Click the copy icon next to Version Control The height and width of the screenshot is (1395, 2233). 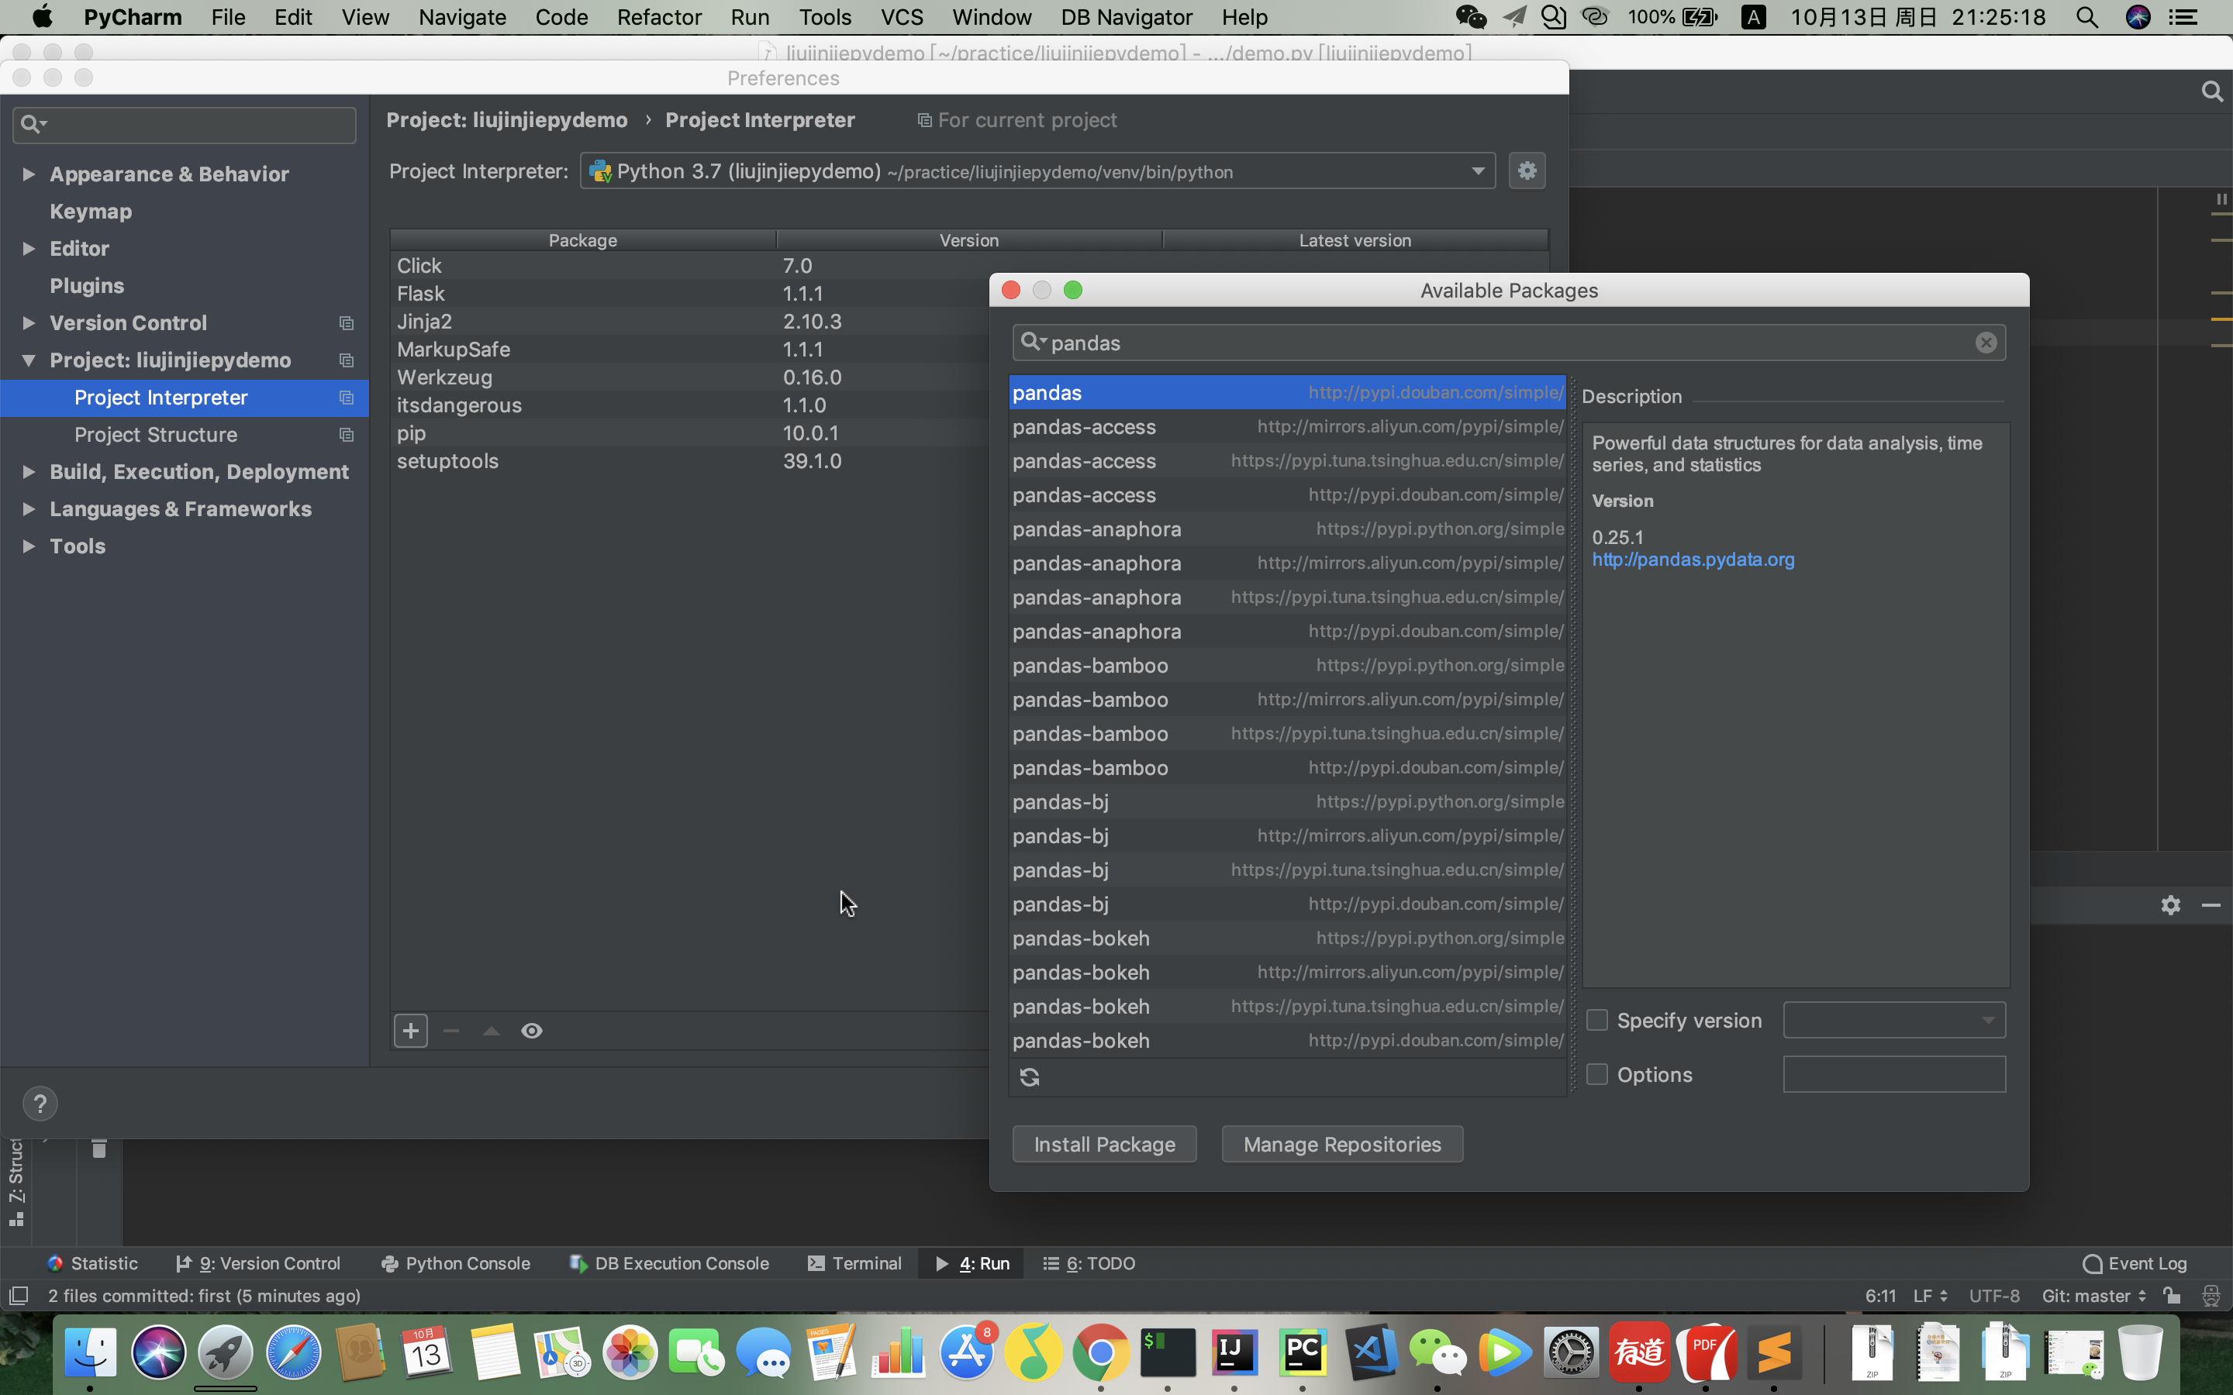coord(346,323)
